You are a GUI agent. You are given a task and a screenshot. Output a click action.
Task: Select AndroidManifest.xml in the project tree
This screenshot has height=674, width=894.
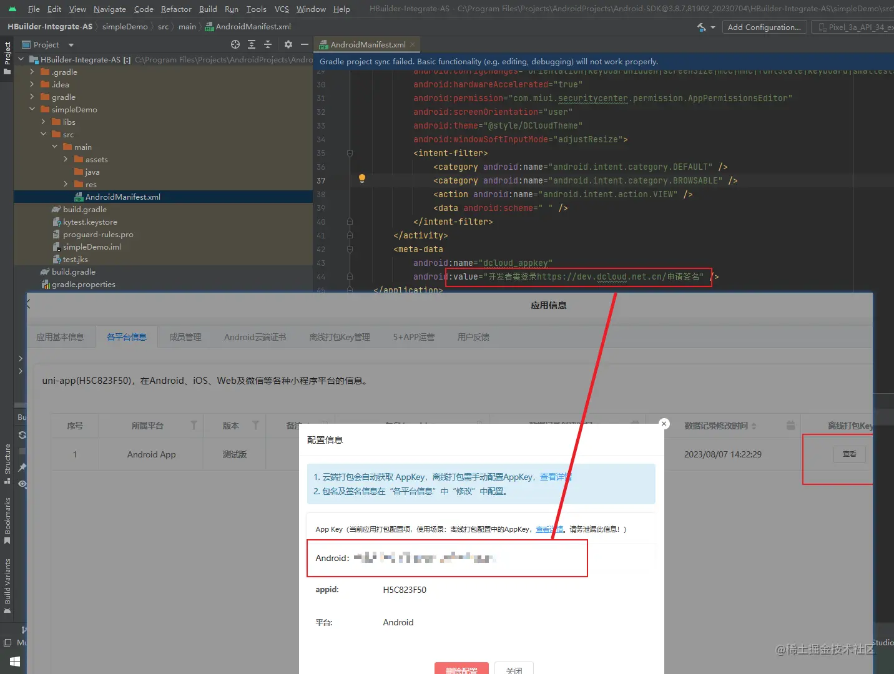[123, 197]
